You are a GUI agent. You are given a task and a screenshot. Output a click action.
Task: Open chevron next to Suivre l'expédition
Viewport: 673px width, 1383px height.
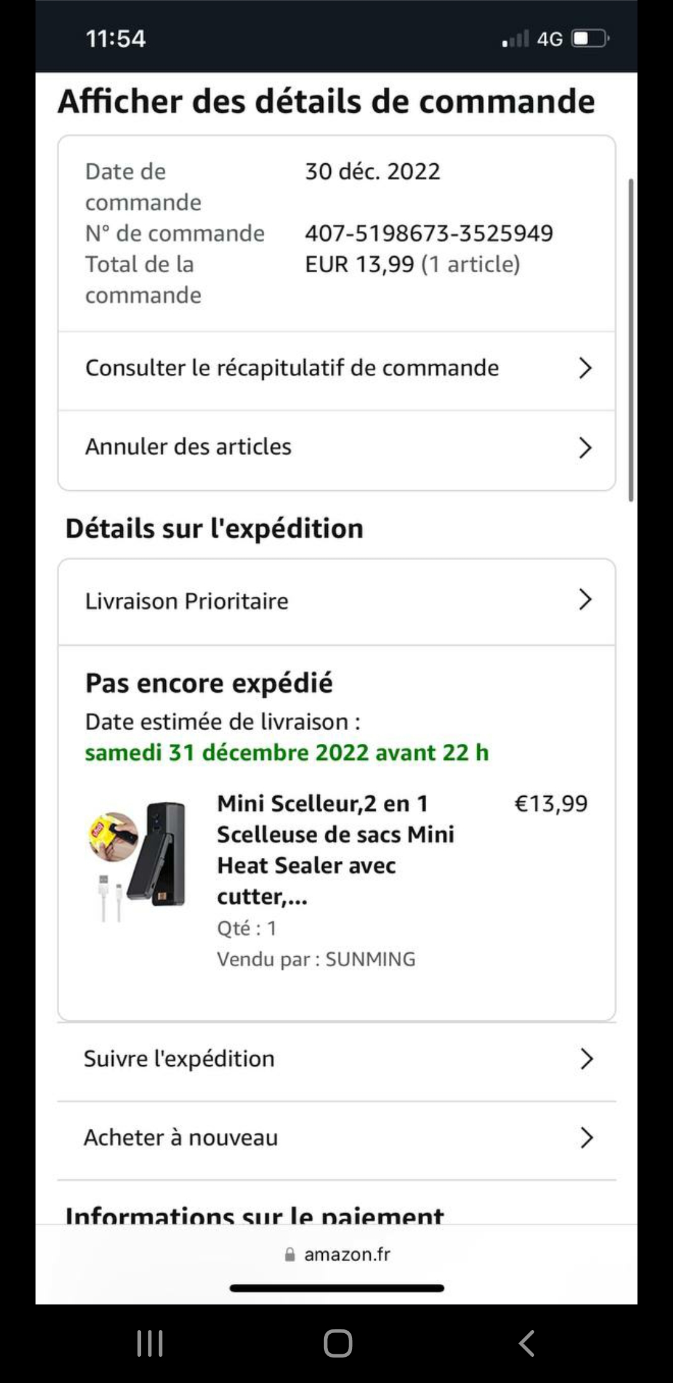click(x=586, y=1058)
